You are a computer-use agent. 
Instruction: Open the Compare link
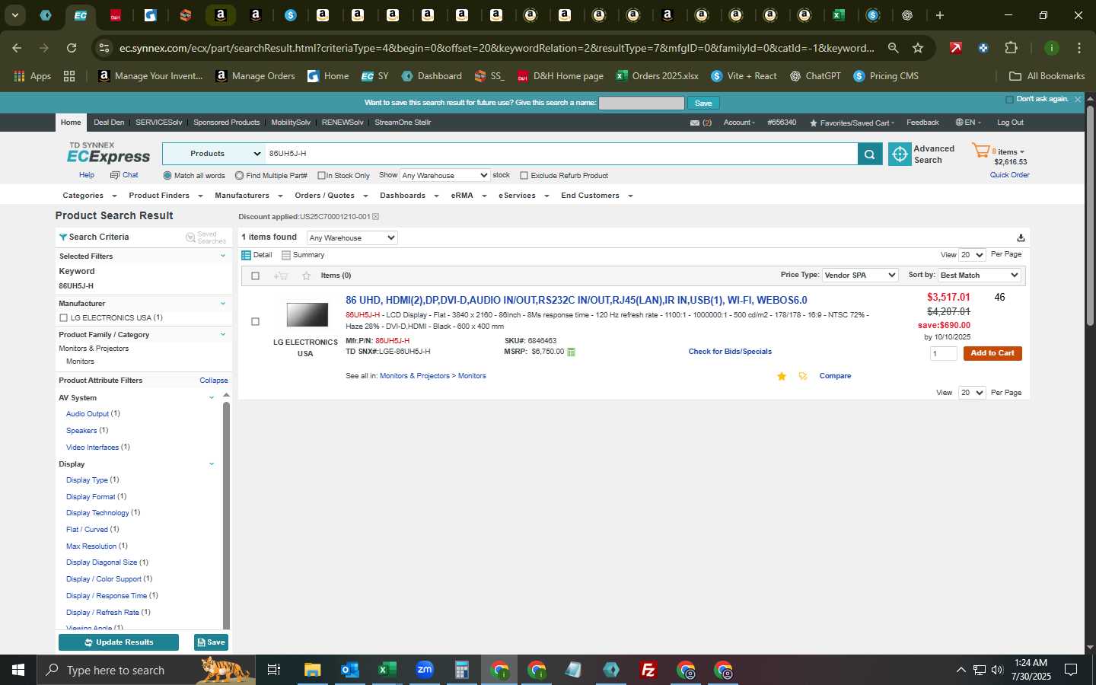click(835, 376)
